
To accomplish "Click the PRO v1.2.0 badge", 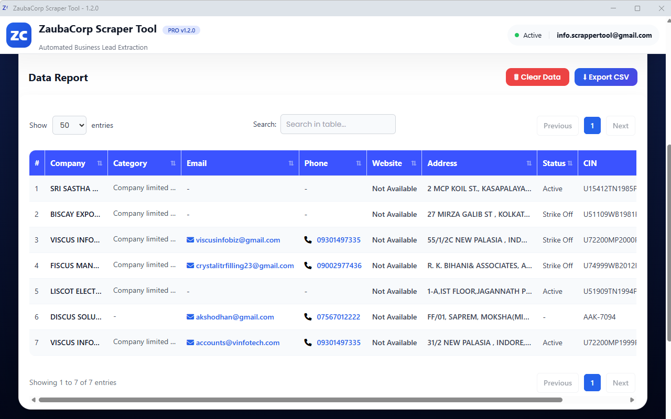I will tap(181, 30).
